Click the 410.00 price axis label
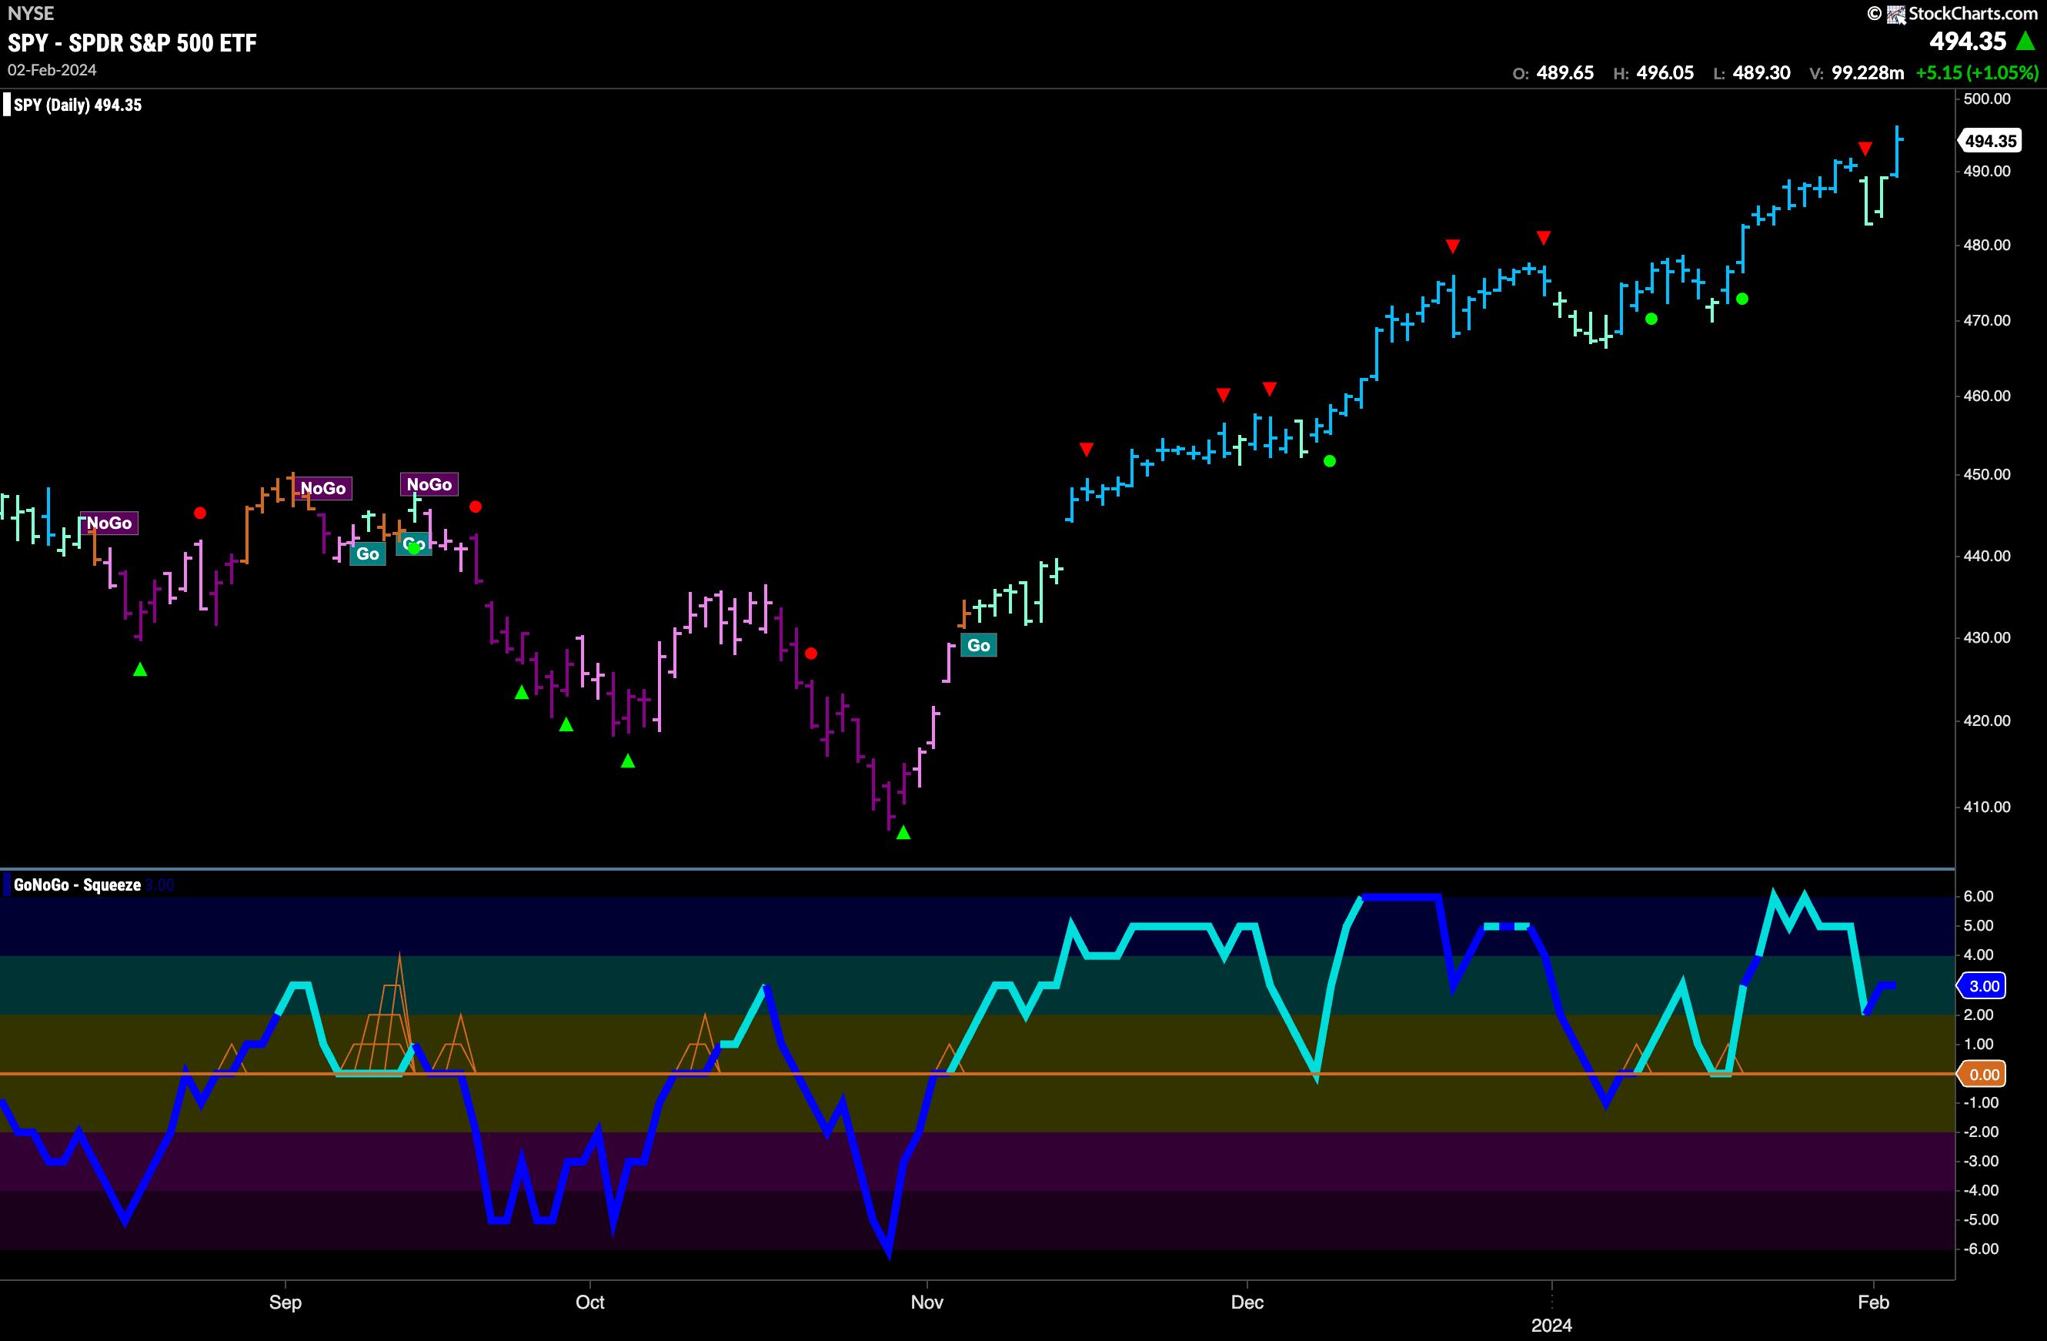 coord(1987,807)
